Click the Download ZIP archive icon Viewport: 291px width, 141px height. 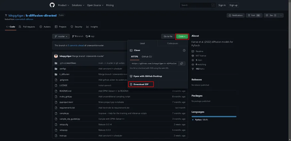(x=131, y=85)
